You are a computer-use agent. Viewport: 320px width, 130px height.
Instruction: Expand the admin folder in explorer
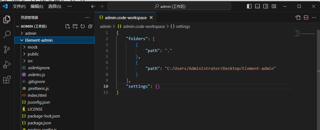click(x=31, y=33)
